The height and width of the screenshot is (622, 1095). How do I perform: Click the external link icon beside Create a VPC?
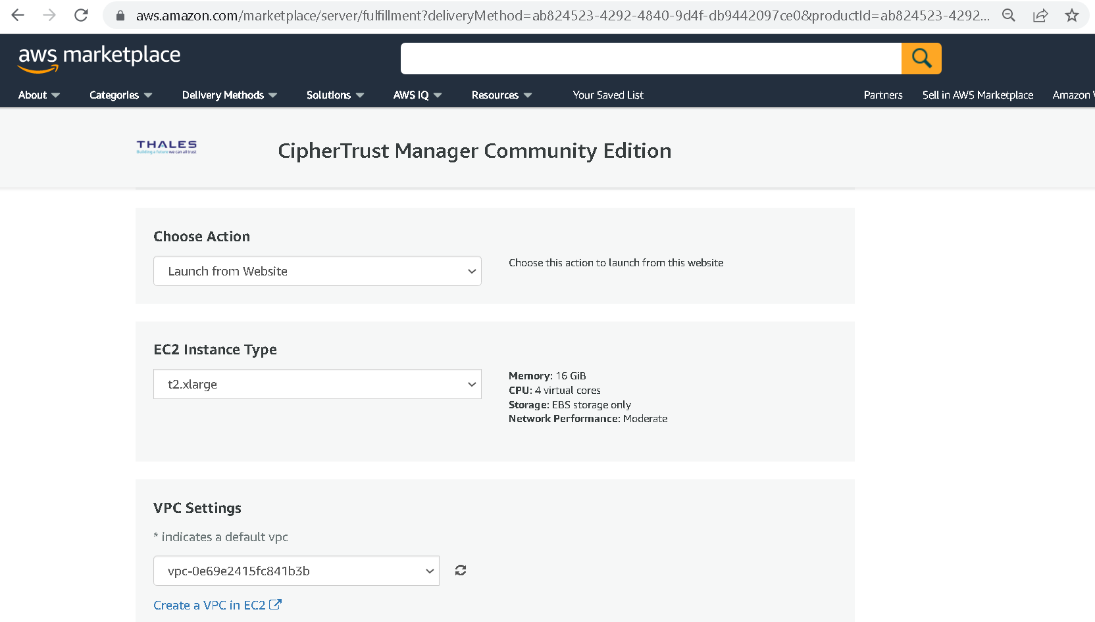pyautogui.click(x=275, y=604)
